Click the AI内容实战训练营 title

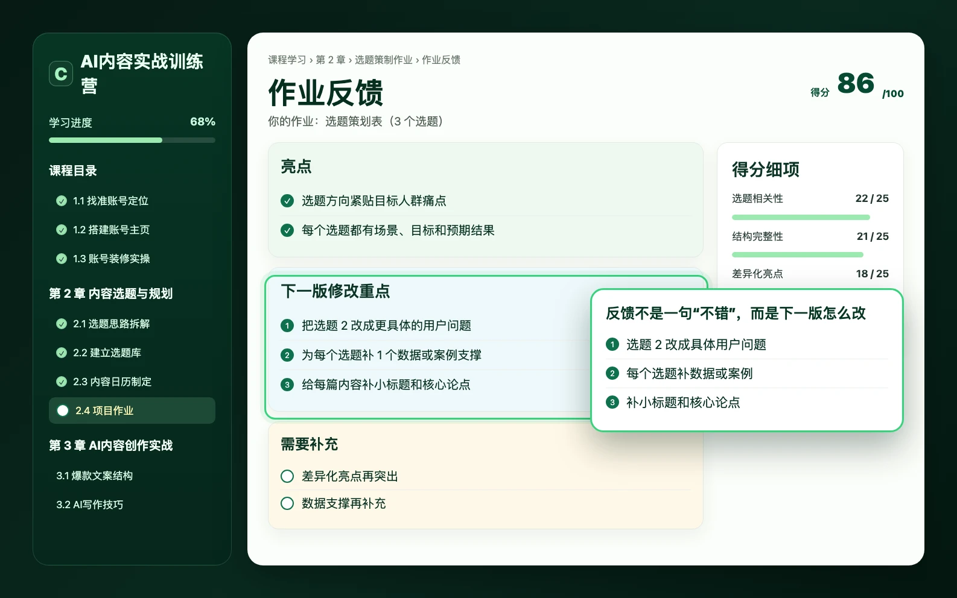(x=142, y=74)
